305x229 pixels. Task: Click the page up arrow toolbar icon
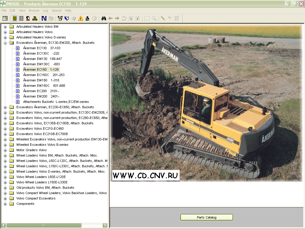131,18
